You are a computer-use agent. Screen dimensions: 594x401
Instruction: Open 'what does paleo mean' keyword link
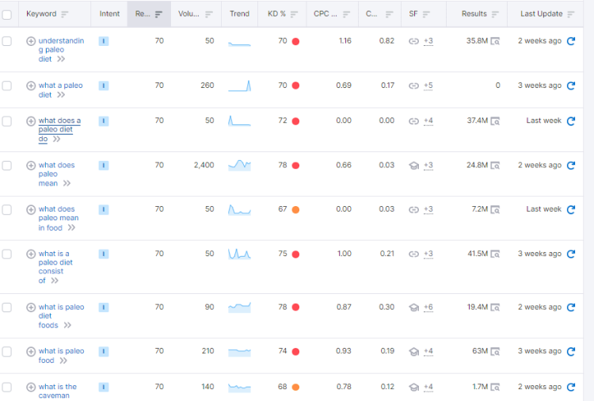[x=56, y=174]
